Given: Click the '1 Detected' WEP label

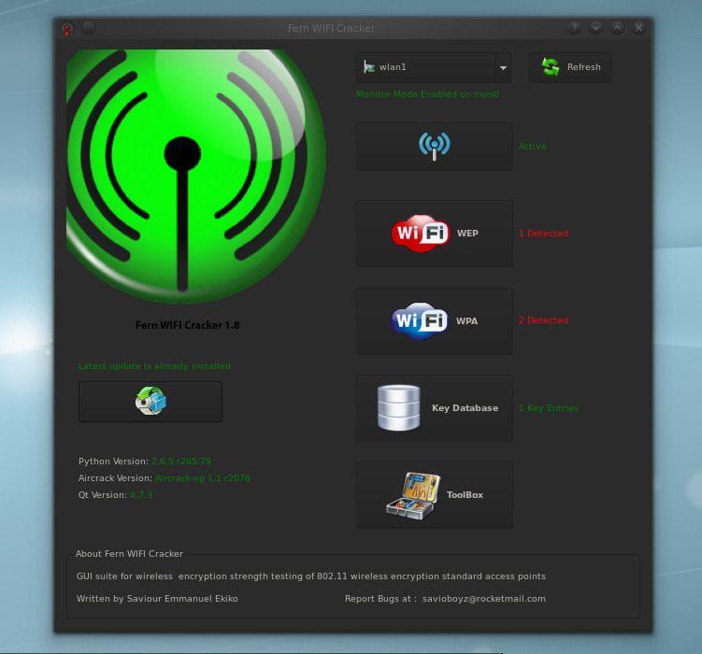Looking at the screenshot, I should pos(543,234).
